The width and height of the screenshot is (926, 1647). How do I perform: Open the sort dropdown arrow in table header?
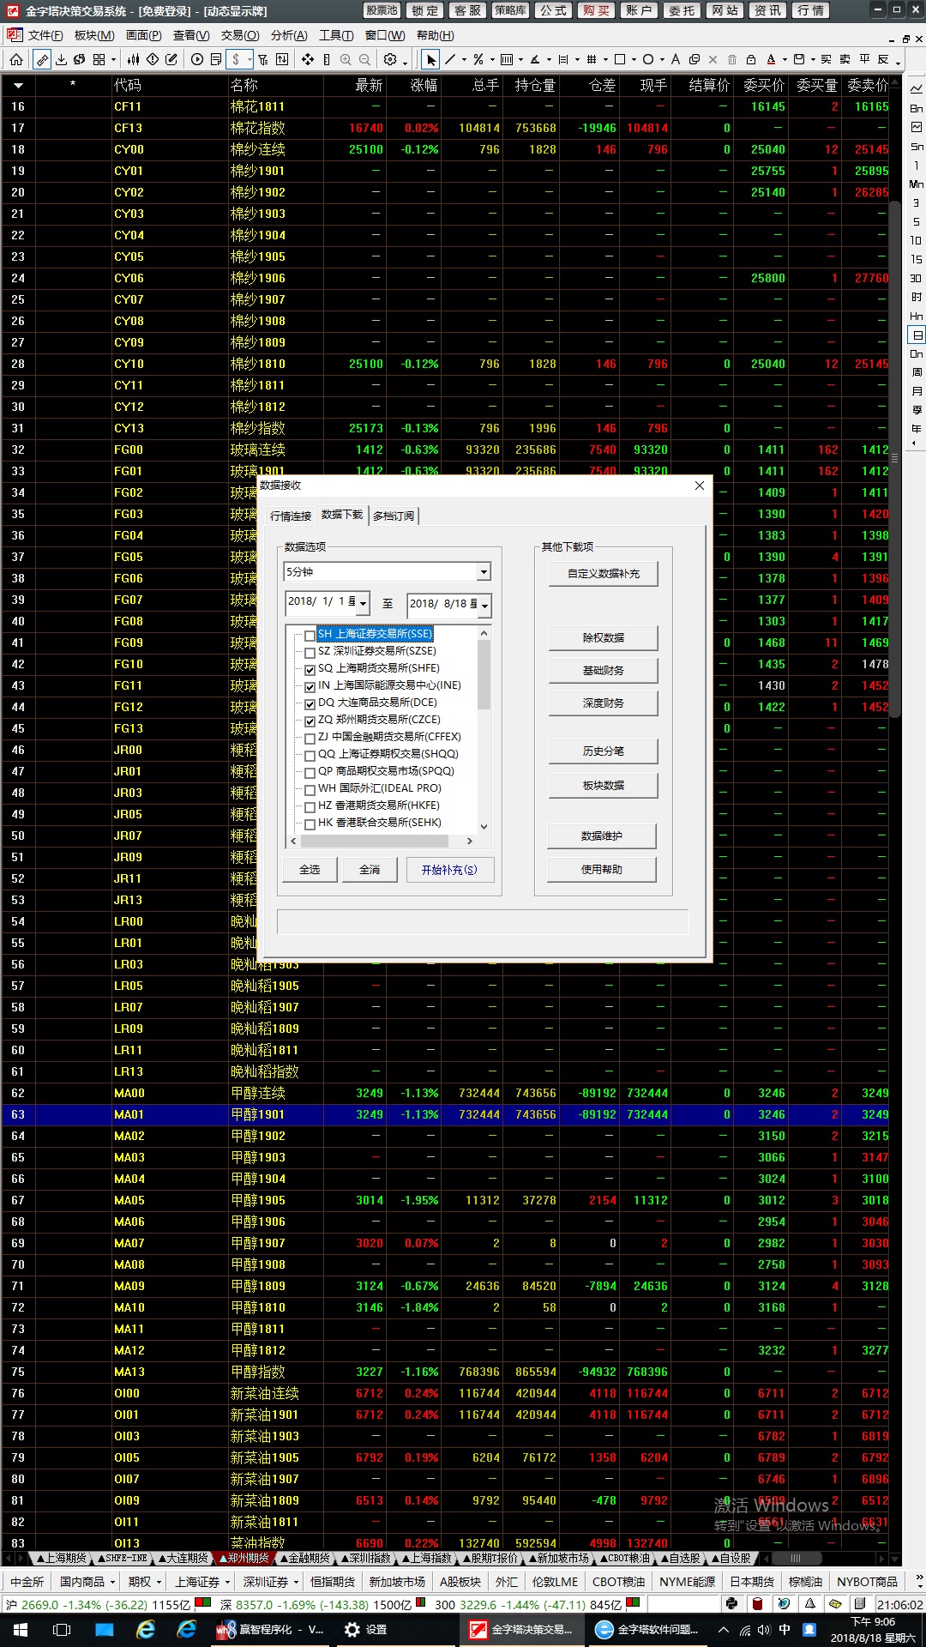tap(18, 86)
